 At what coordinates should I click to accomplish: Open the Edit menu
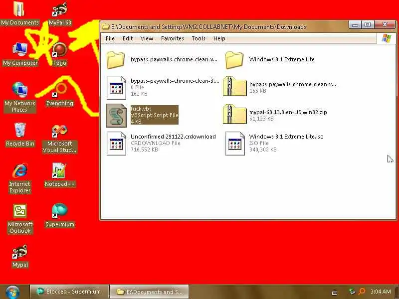tap(128, 38)
